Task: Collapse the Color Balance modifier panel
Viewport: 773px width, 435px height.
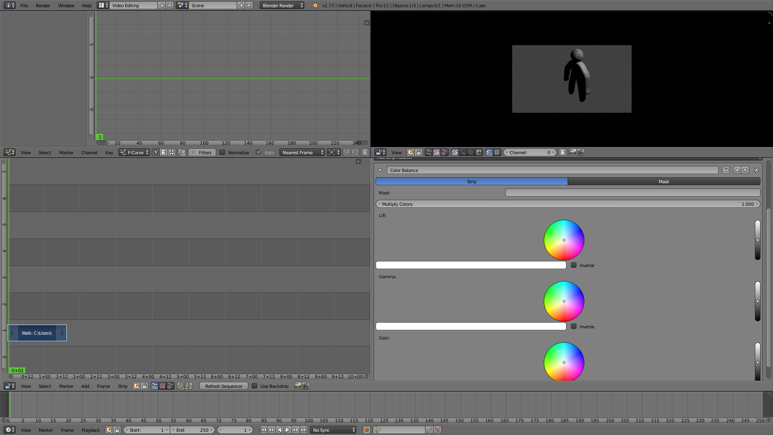Action: pos(380,170)
